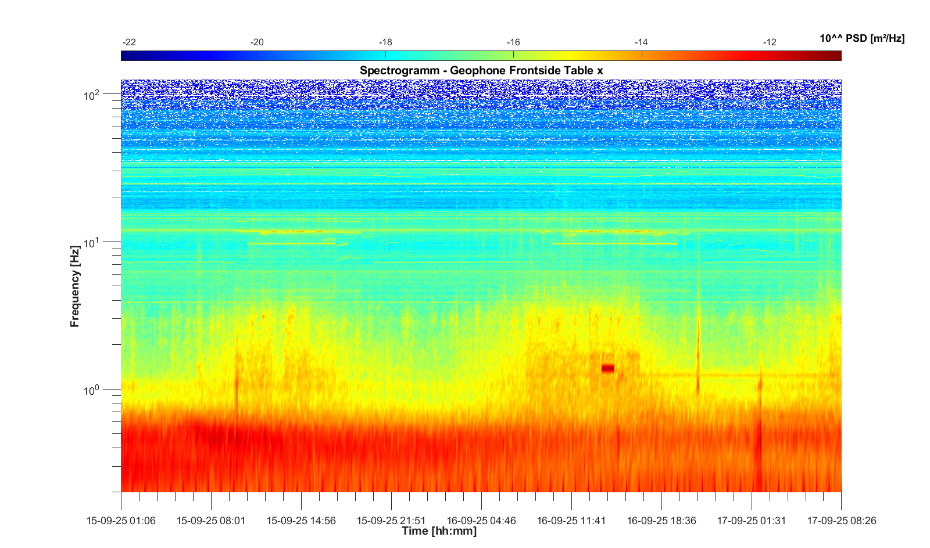Image resolution: width=930 pixels, height=548 pixels.
Task: Click the "16-09-25 18:36" time label
Action: coord(661,521)
